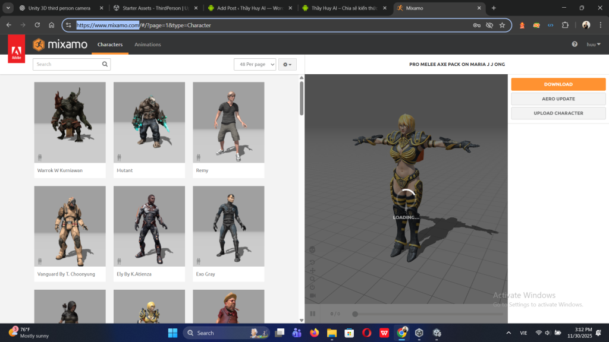This screenshot has width=609, height=342.
Task: Bookmark page with star icon
Action: point(502,26)
